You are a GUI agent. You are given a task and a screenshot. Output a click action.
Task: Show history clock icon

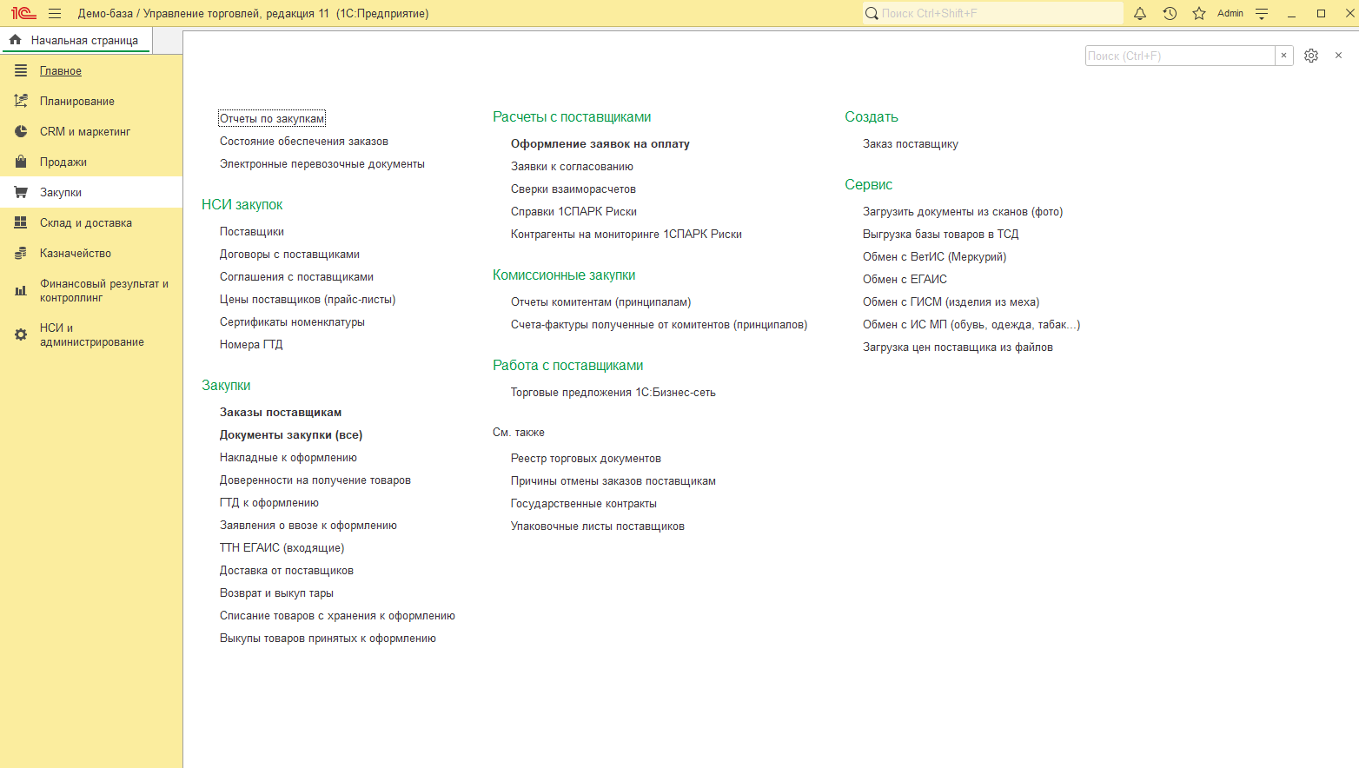1170,13
